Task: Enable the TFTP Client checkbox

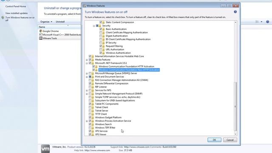Action: click(90, 114)
